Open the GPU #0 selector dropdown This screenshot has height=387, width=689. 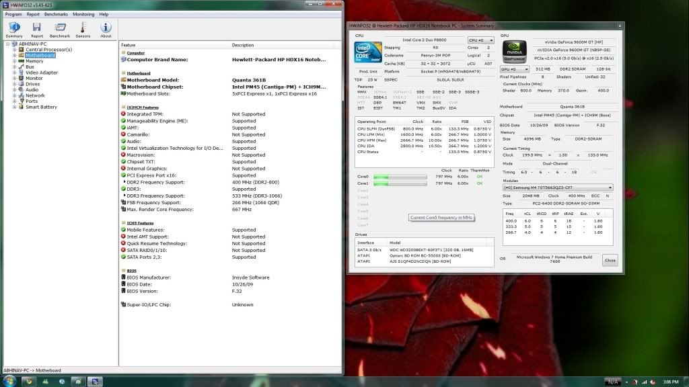point(514,69)
